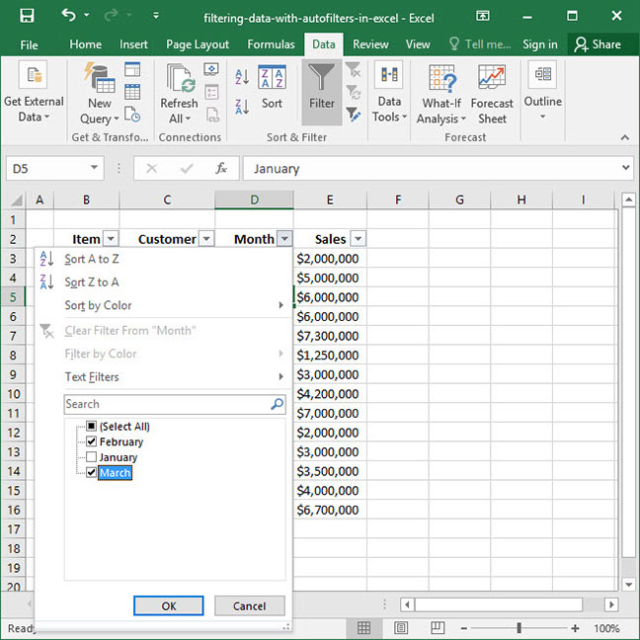Screen dimensions: 640x640
Task: Switch to Page Layout view in status bar
Action: pyautogui.click(x=401, y=628)
